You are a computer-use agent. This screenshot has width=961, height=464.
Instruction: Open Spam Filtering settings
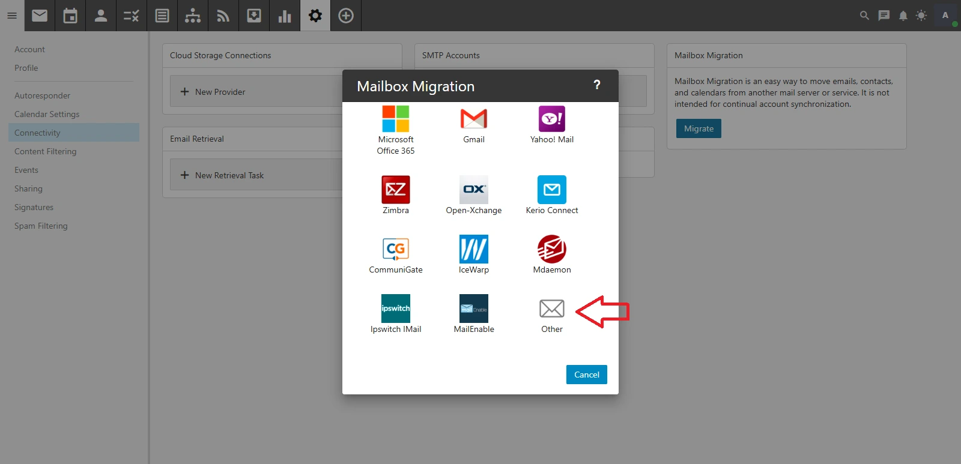coord(41,226)
